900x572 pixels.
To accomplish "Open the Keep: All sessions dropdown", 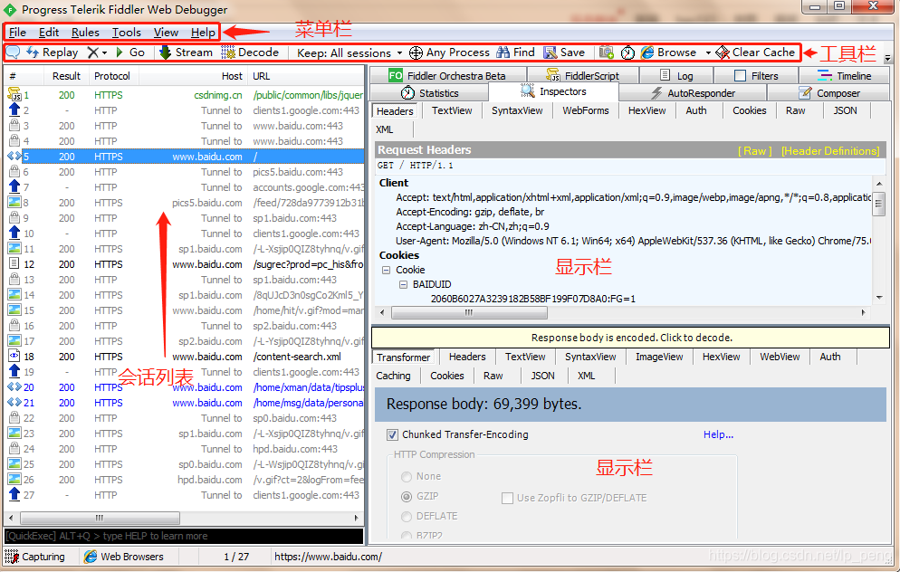I will (x=349, y=52).
